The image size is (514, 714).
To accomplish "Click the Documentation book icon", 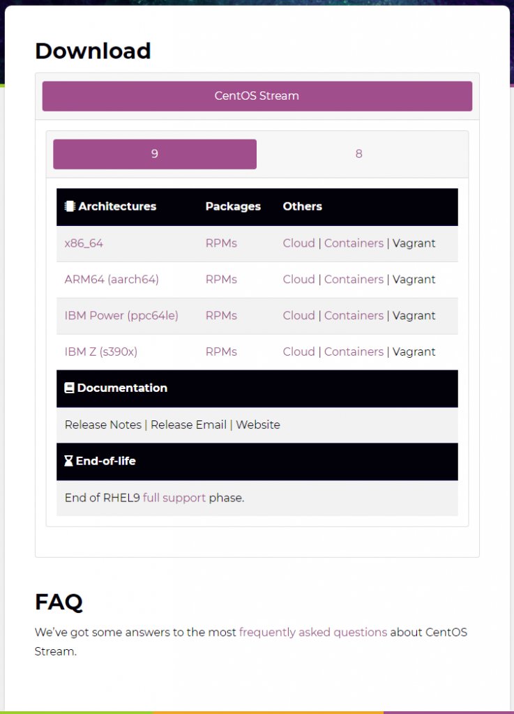I will click(69, 388).
